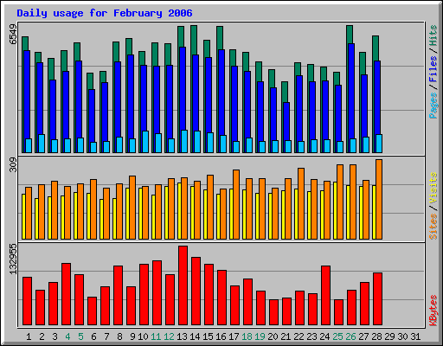The width and height of the screenshot is (443, 346).
Task: Click day label '24' on the x-axis
Action: (x=324, y=336)
